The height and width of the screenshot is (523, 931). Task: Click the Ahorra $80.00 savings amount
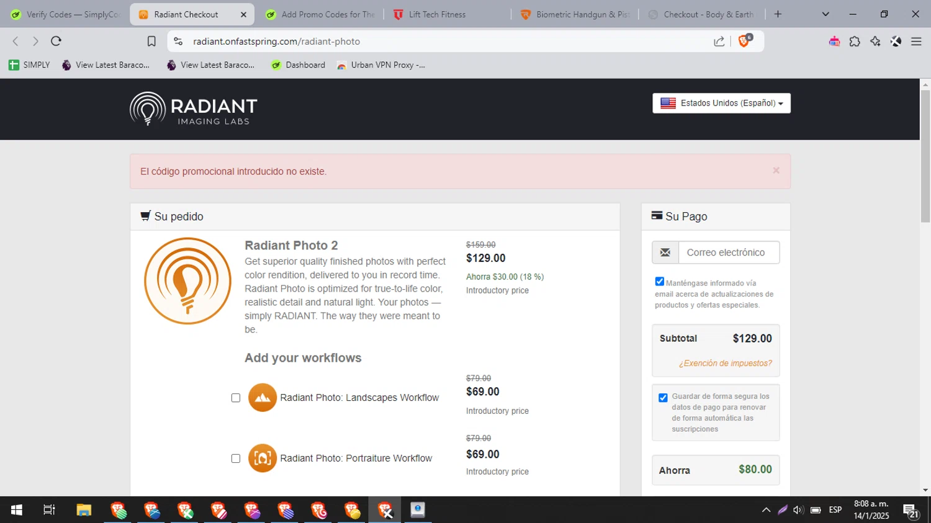point(755,470)
